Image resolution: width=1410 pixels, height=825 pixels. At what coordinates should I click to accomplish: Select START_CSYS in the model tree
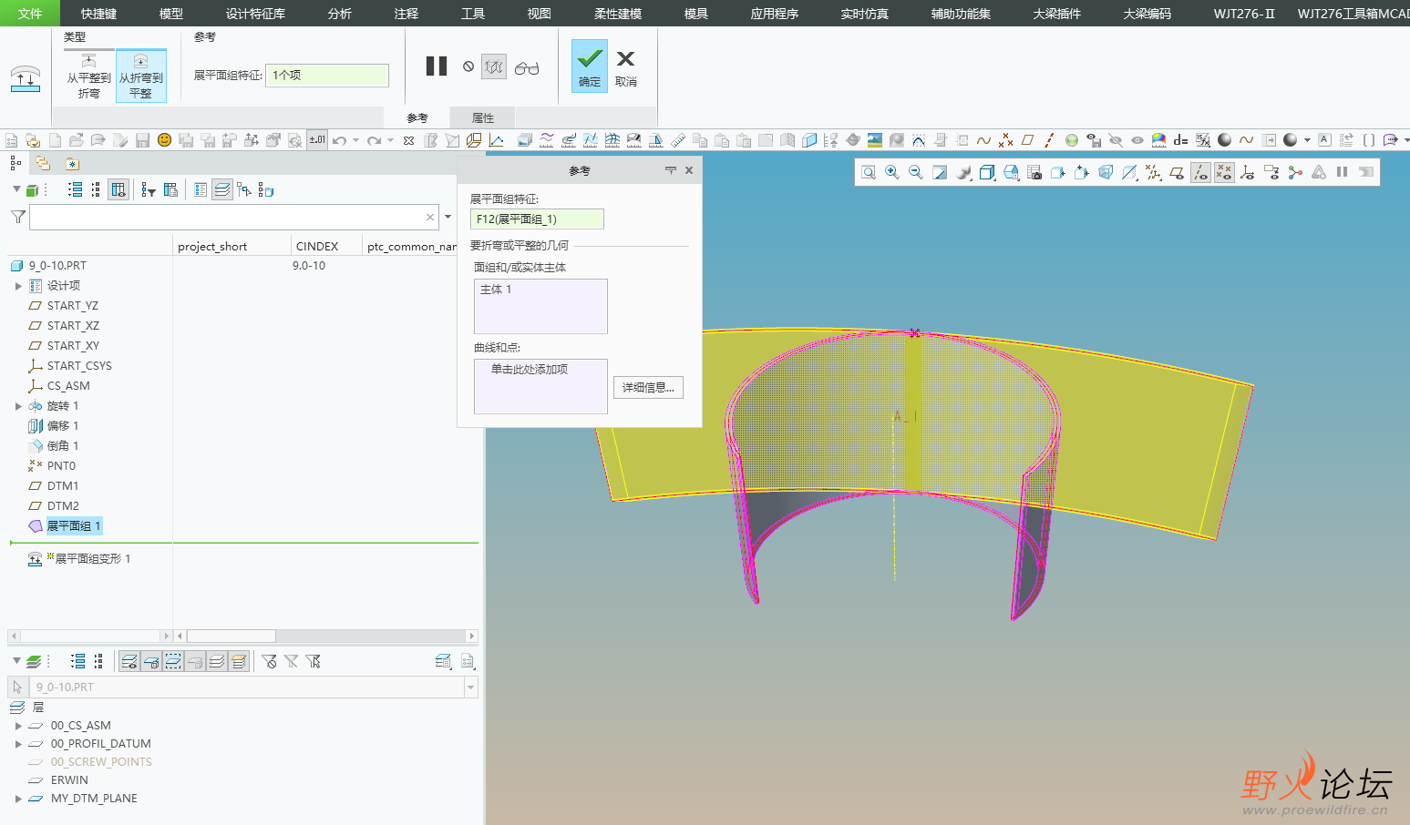pos(79,366)
